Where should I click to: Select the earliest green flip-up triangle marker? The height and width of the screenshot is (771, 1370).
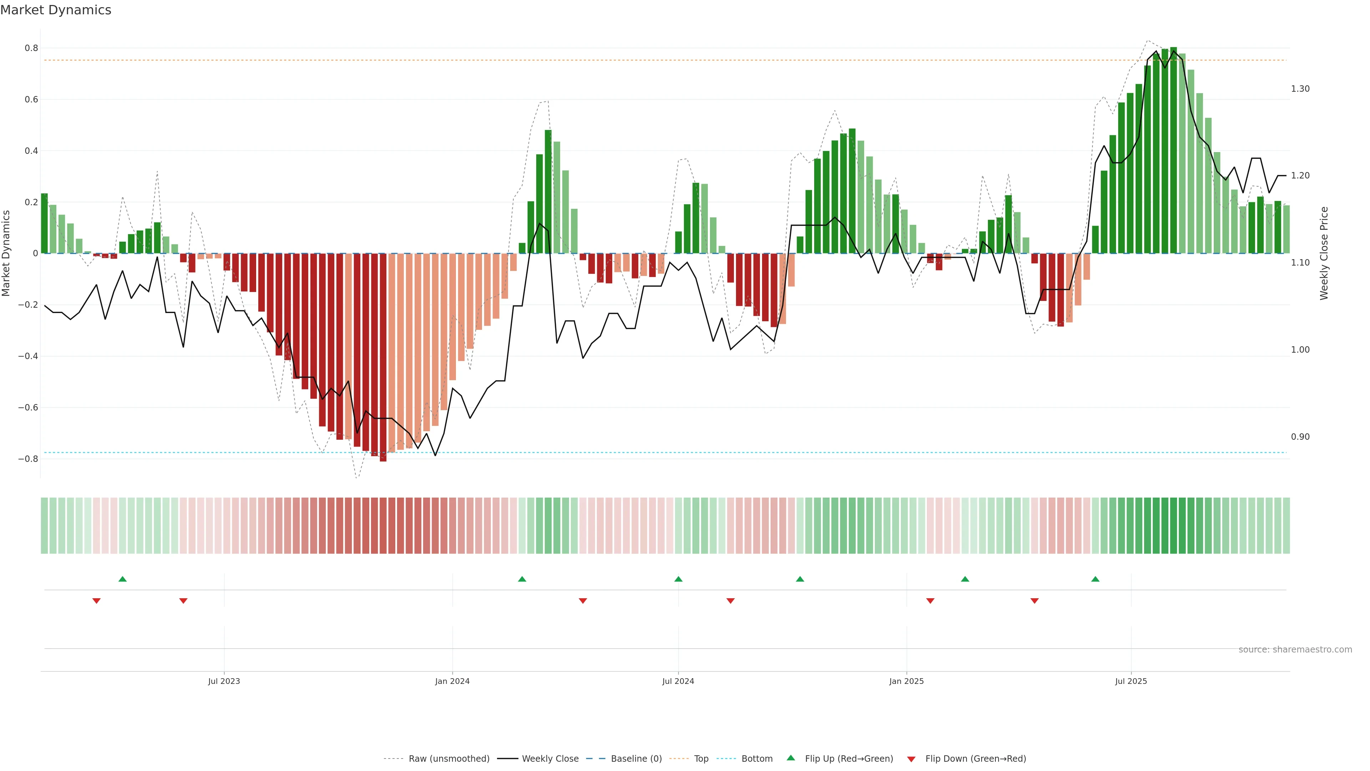122,579
